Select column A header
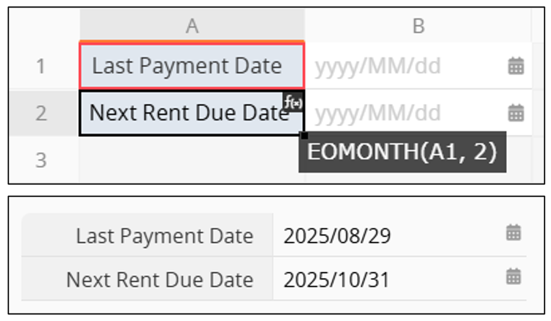The image size is (551, 321). click(x=192, y=26)
